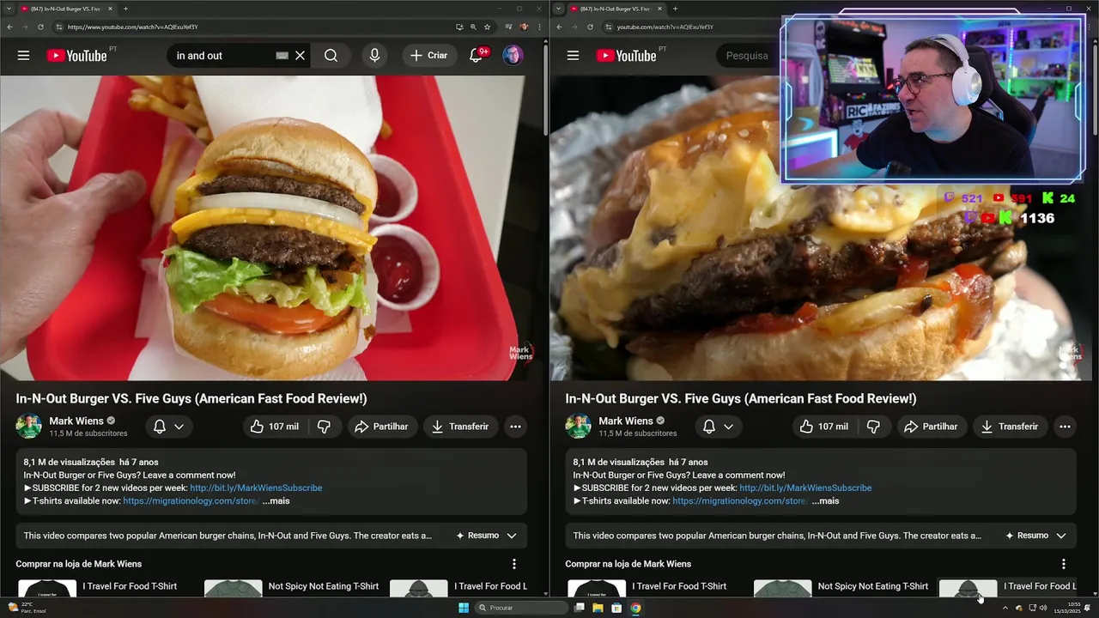Click the Procurar taskbar search box

(x=522, y=608)
